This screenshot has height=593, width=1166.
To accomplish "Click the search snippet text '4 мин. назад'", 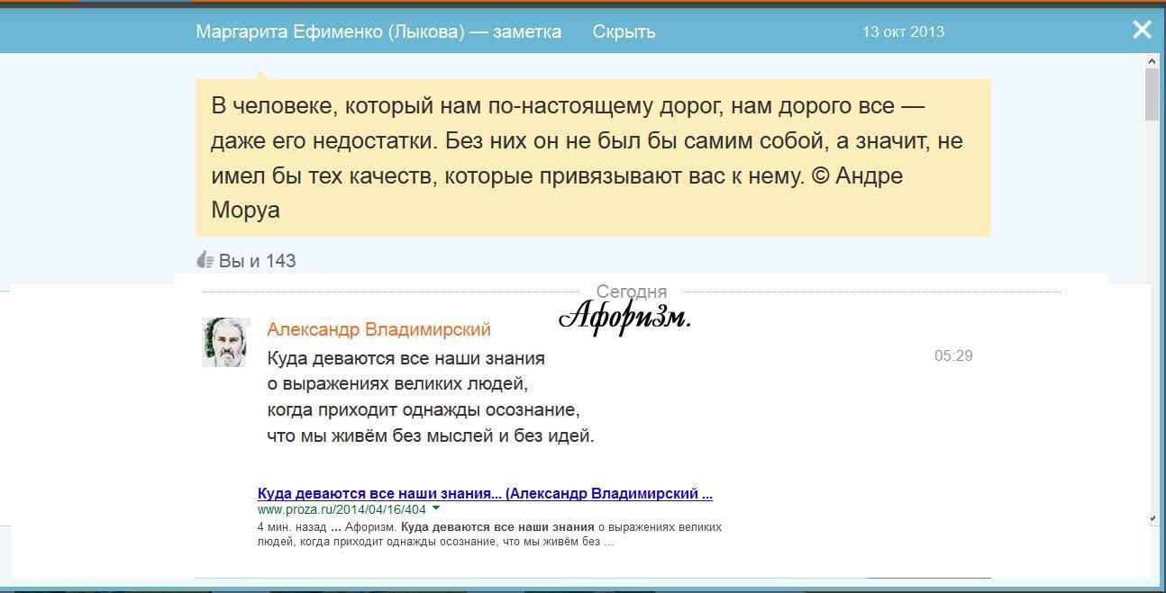I will tap(293, 527).
